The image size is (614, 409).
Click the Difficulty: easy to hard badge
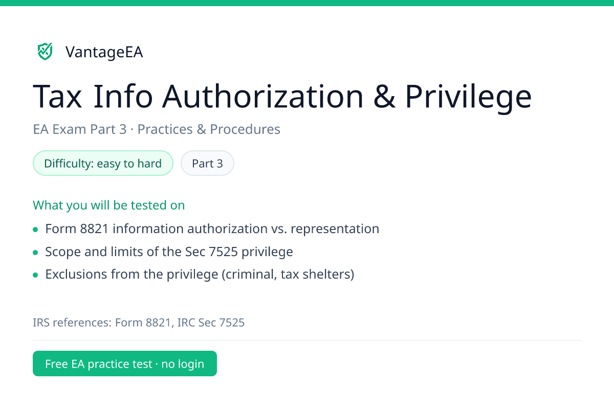103,164
